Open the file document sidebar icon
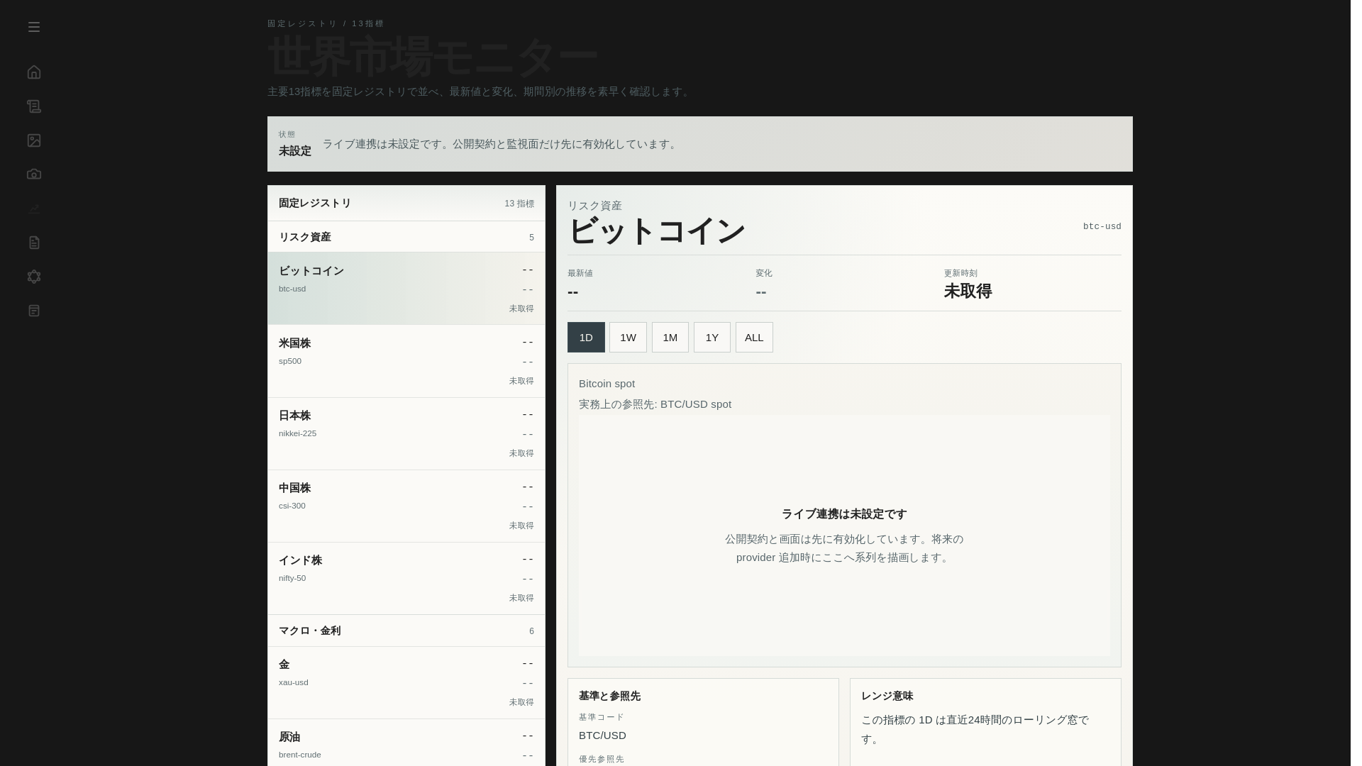Image resolution: width=1362 pixels, height=766 pixels. point(34,243)
